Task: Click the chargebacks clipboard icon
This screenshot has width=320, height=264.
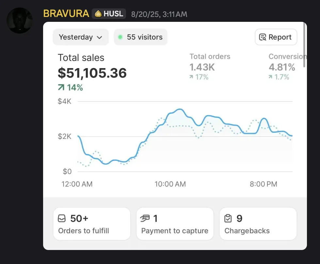Action: pyautogui.click(x=228, y=218)
